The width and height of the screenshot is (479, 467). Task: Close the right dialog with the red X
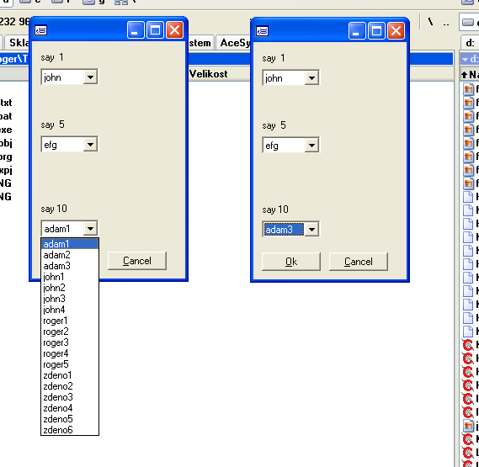point(396,31)
